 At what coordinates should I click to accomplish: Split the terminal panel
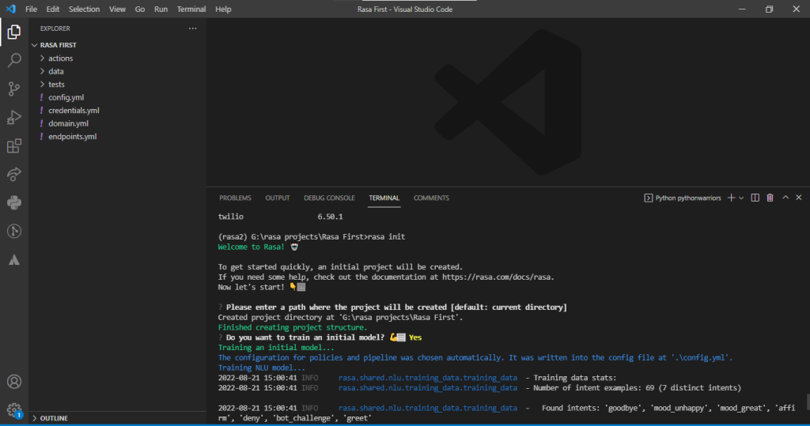[x=755, y=198]
